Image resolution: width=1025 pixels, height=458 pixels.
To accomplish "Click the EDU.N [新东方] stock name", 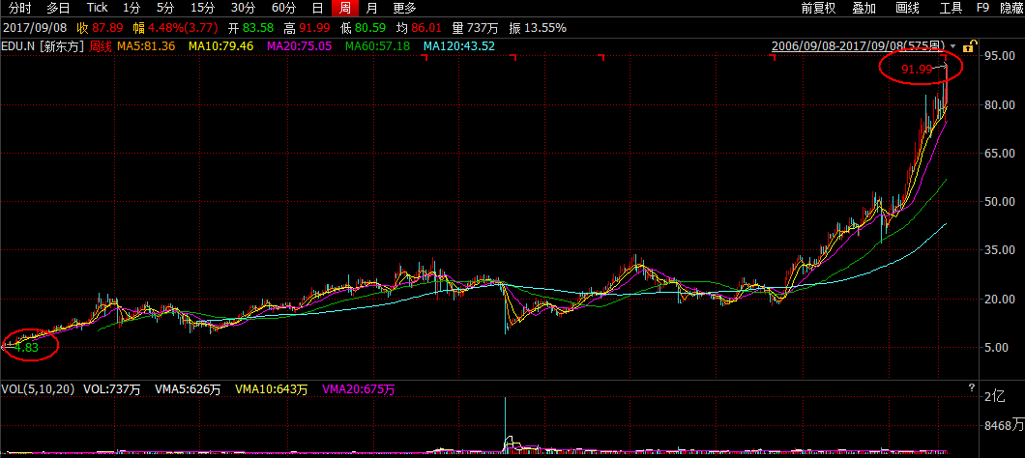I will coord(44,46).
